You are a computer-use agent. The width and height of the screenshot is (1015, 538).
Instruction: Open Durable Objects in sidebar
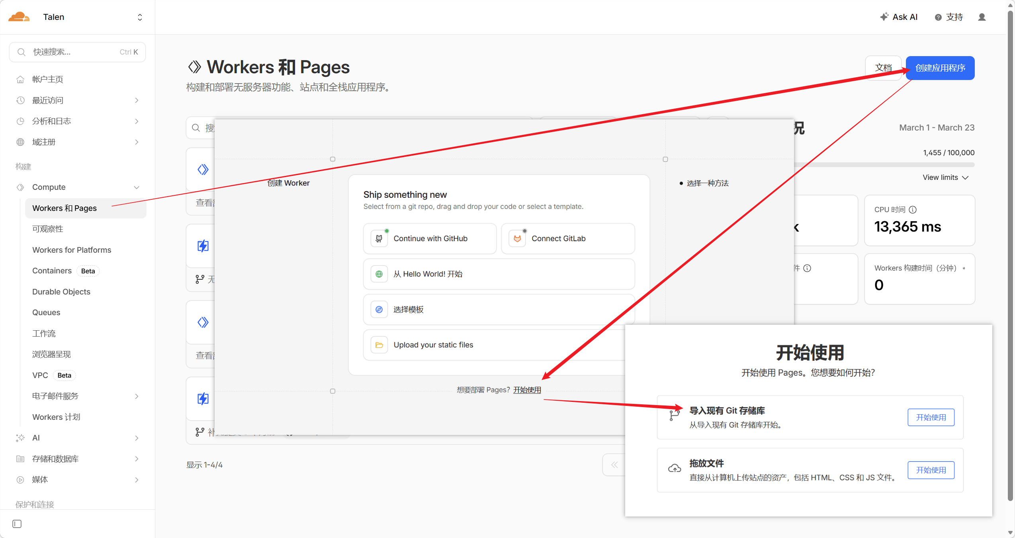coord(61,292)
